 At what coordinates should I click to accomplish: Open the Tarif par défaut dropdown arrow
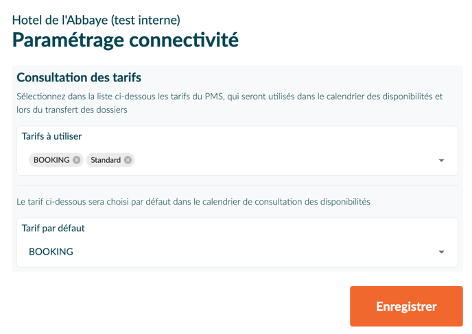[x=441, y=252]
